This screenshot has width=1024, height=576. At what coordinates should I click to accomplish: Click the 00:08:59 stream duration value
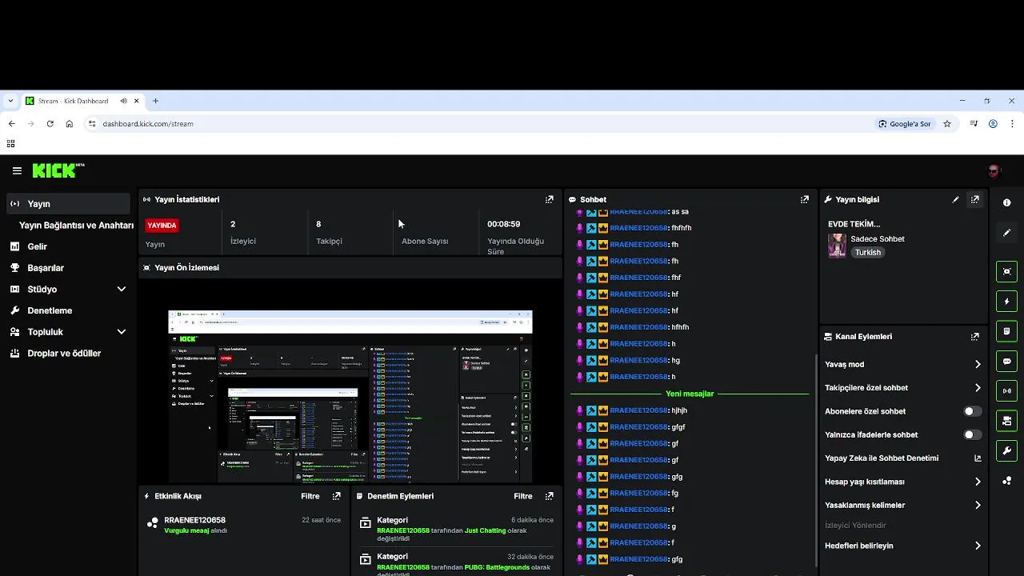503,224
